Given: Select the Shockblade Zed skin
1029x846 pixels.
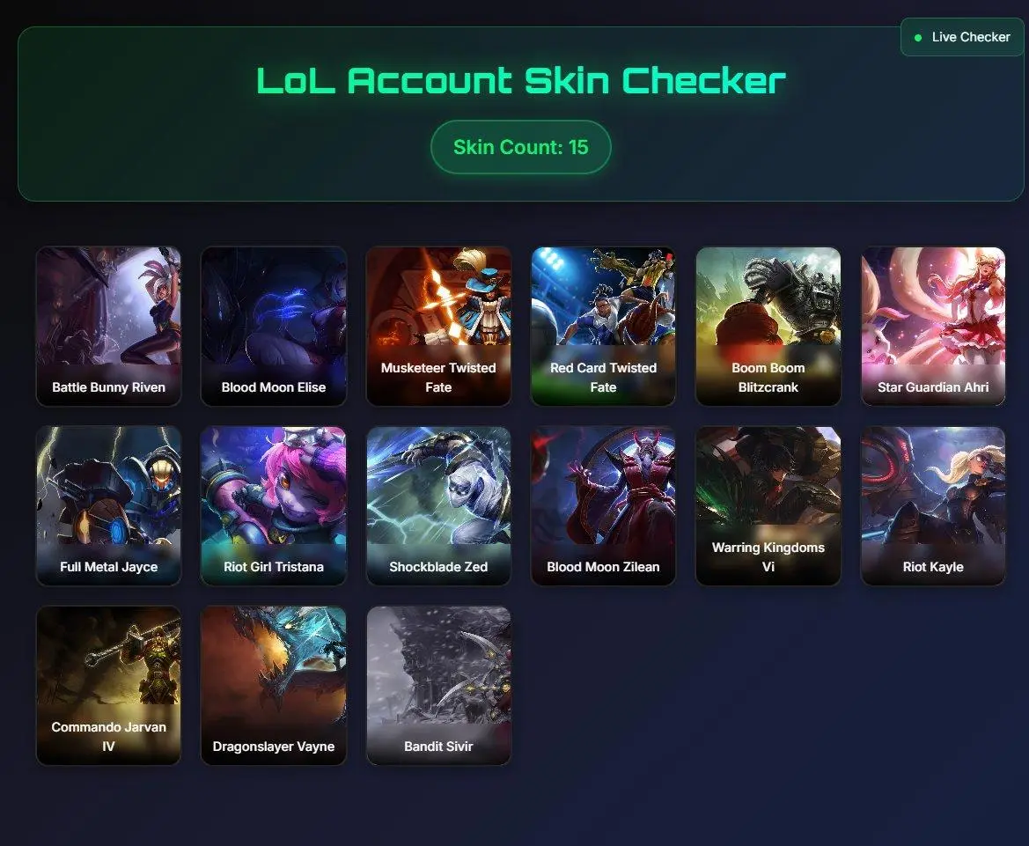Looking at the screenshot, I should [x=438, y=506].
